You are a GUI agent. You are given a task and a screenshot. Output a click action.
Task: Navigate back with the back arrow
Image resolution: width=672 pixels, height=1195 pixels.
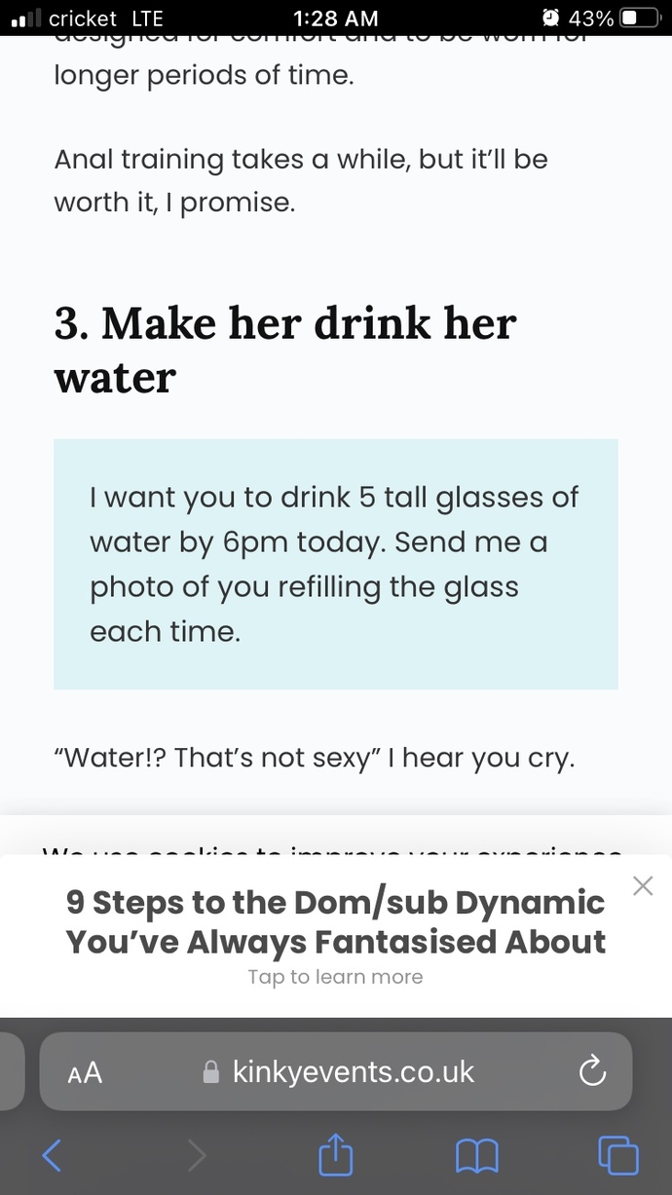[x=52, y=1156]
